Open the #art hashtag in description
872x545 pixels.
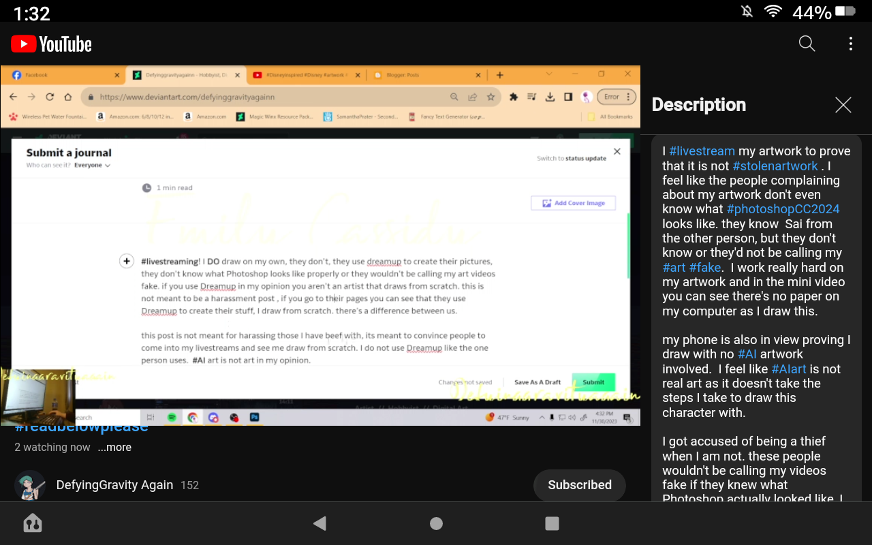coord(674,267)
